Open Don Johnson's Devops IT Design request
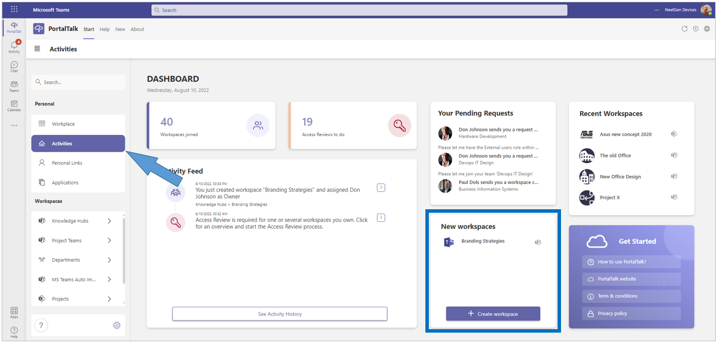The image size is (718, 343). 488,159
